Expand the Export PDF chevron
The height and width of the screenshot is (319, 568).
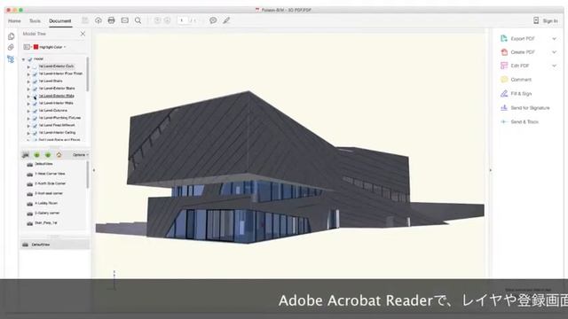point(554,39)
